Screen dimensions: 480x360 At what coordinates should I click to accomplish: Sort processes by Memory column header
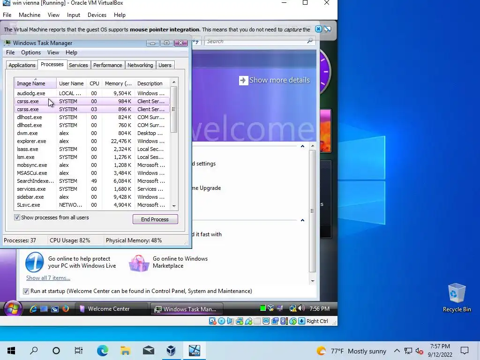click(x=118, y=83)
